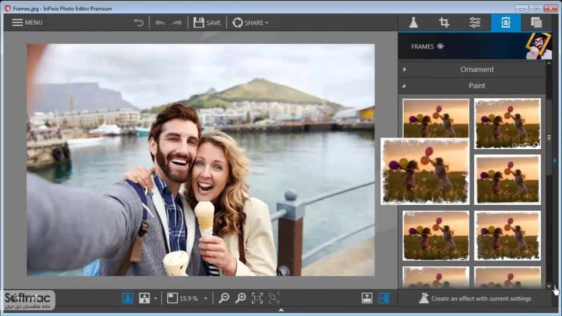Toggle single image view mode icon
Viewport: 562px width, 316px height.
(128, 298)
